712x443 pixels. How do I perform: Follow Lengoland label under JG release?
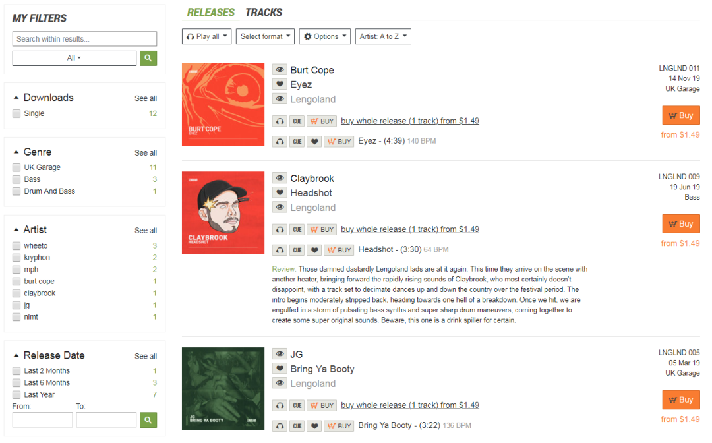(x=280, y=383)
